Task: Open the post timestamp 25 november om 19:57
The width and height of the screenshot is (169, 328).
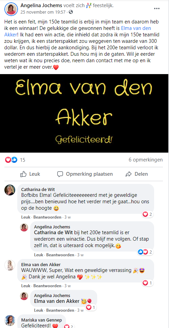Action: 43,12
